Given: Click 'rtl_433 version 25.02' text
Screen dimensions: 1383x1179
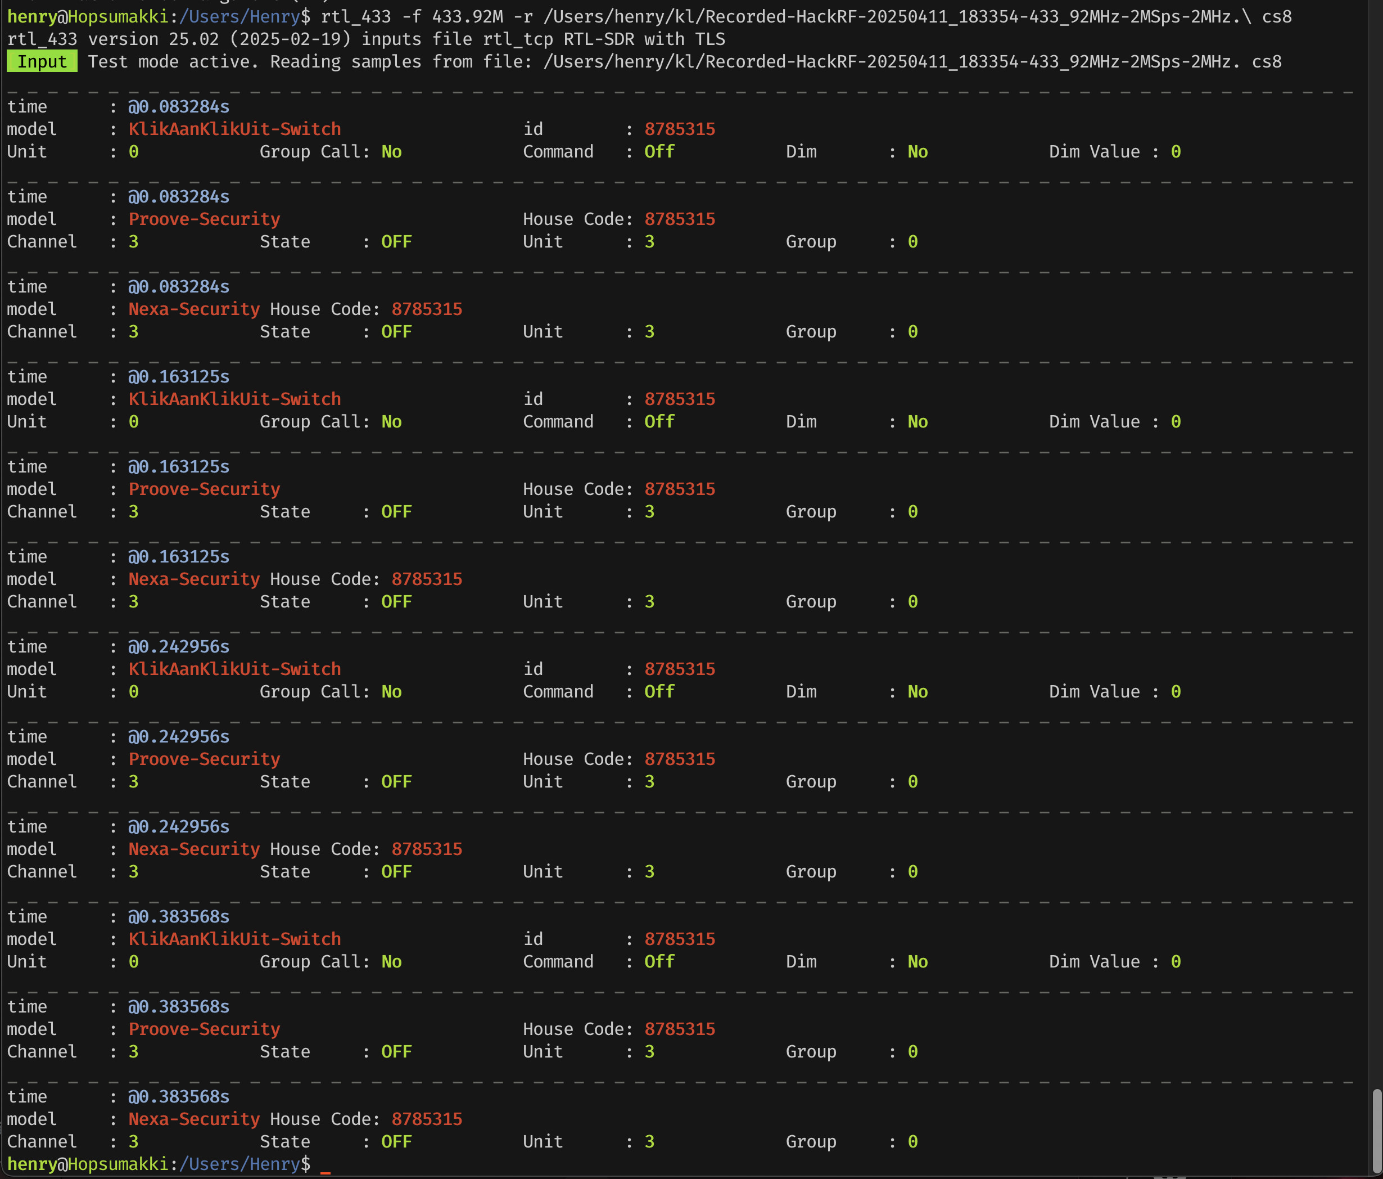Looking at the screenshot, I should 113,39.
